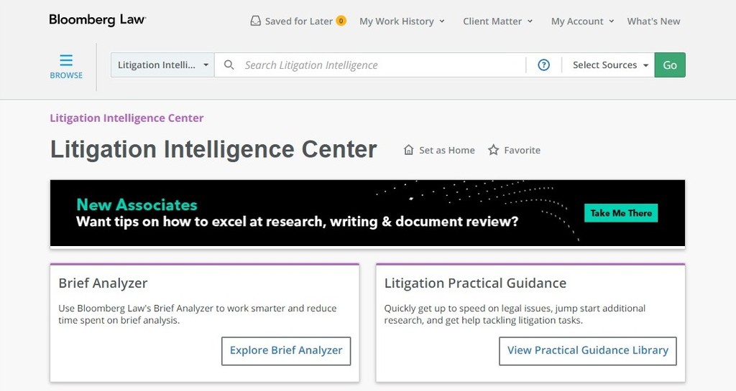Viewport: 736px width, 391px height.
Task: Click the Saved for Later count badge
Action: point(341,21)
